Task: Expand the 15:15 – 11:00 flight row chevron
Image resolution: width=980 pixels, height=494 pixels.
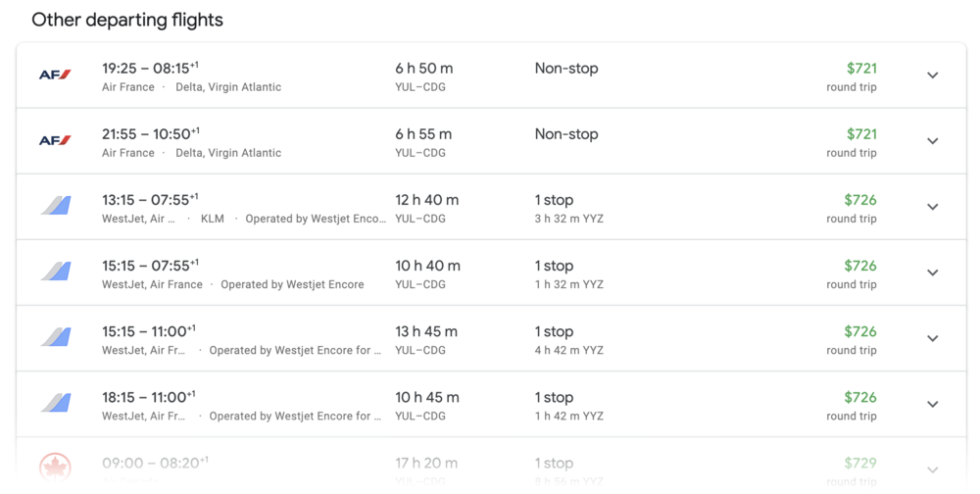Action: pos(932,338)
